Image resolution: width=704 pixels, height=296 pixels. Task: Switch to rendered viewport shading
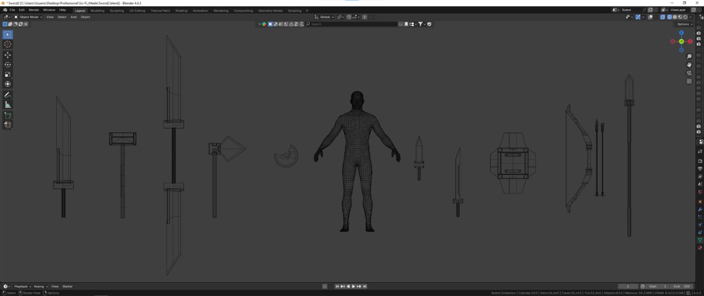pyautogui.click(x=685, y=17)
